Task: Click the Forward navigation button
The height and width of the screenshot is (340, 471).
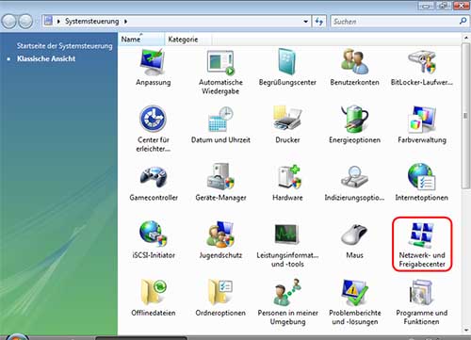Action: pos(25,22)
